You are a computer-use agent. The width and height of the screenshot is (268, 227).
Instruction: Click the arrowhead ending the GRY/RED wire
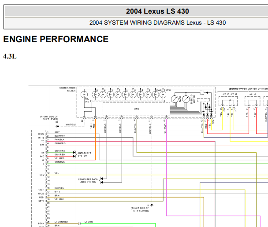coord(74,156)
